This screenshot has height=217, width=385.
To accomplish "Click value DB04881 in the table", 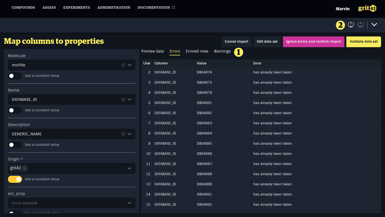I will click(x=204, y=103).
